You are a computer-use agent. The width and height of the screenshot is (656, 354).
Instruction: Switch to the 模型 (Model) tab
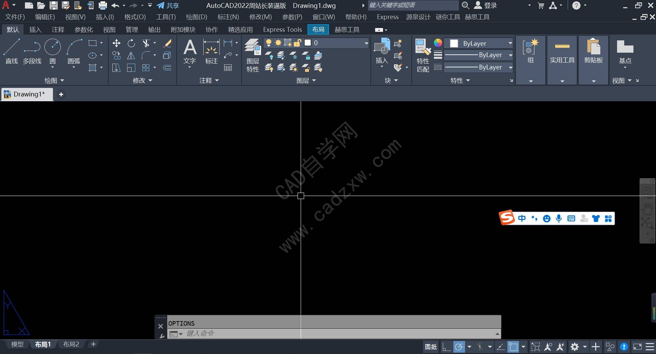click(17, 344)
